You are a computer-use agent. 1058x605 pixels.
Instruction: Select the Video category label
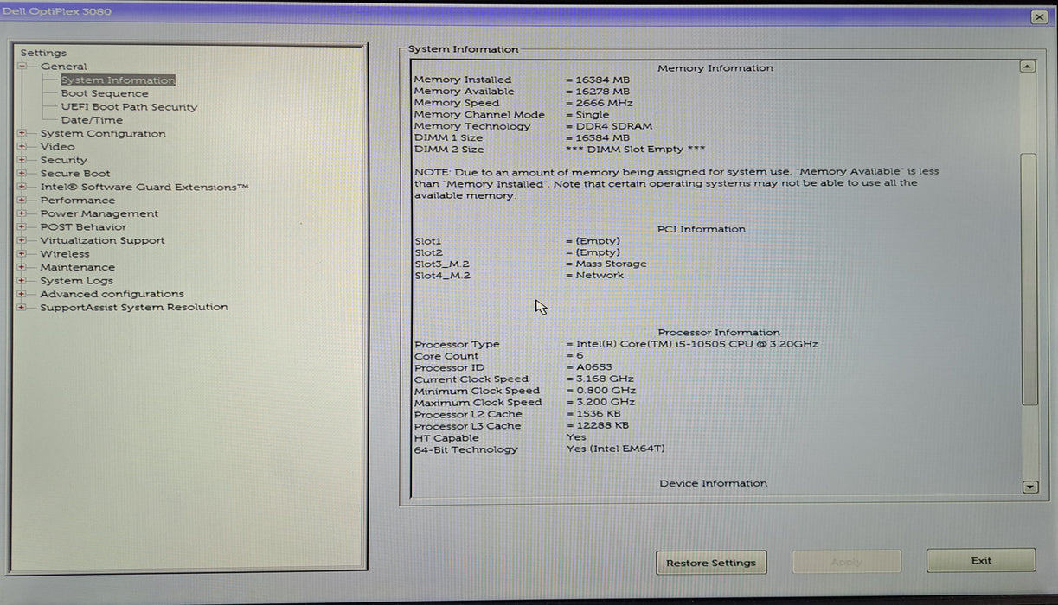(57, 147)
